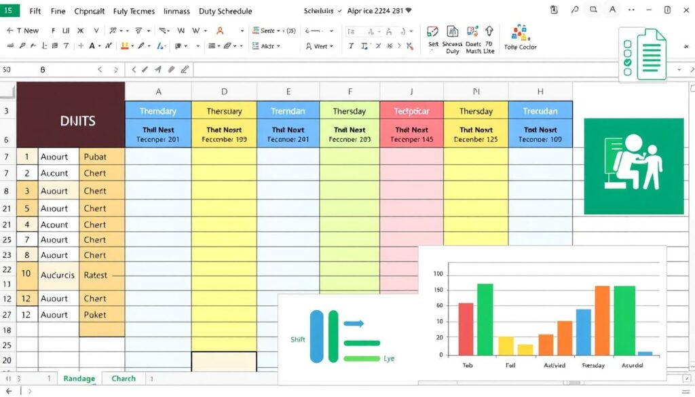Click the Poket cell

pos(102,315)
